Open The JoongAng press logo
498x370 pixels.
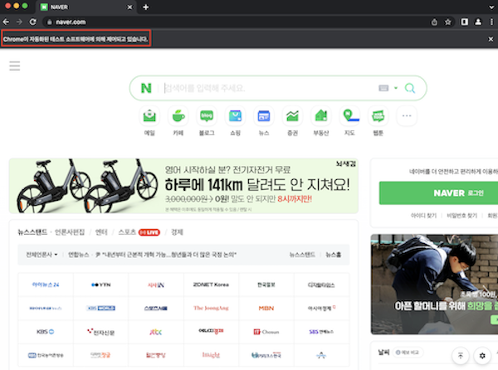pos(211,308)
